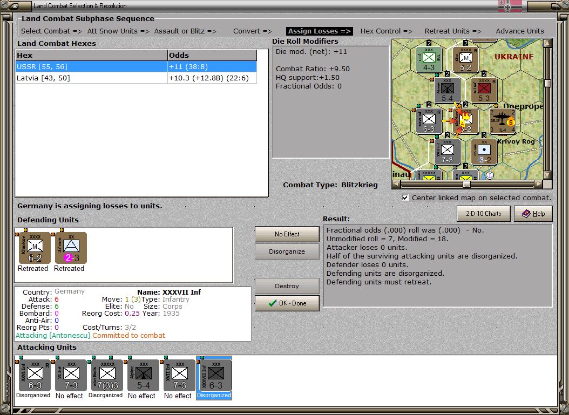Click the Combat Type: Blitzkrieg label
Image resolution: width=569 pixels, height=415 pixels.
point(330,185)
